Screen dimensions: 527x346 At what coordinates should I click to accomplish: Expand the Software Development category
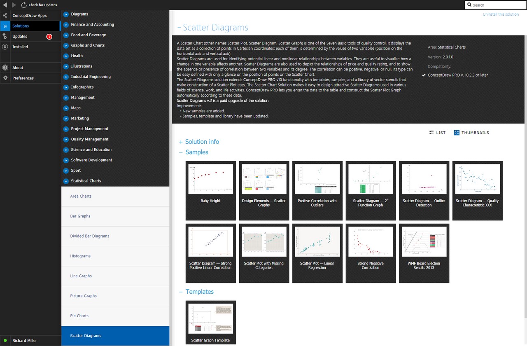coord(66,160)
